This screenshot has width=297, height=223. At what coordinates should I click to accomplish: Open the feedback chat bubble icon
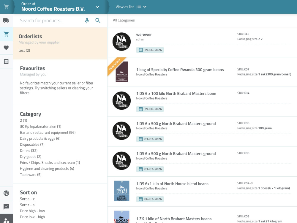6,207
